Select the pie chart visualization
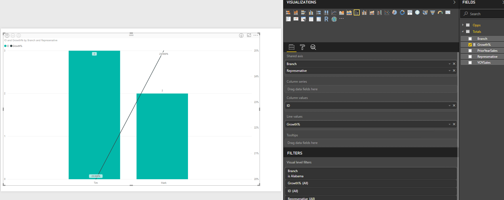This screenshot has width=504, height=200. point(395,12)
